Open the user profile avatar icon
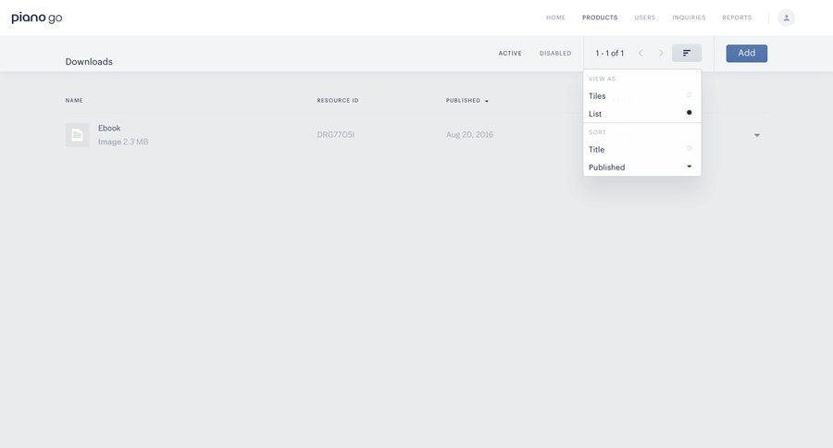 pyautogui.click(x=786, y=18)
